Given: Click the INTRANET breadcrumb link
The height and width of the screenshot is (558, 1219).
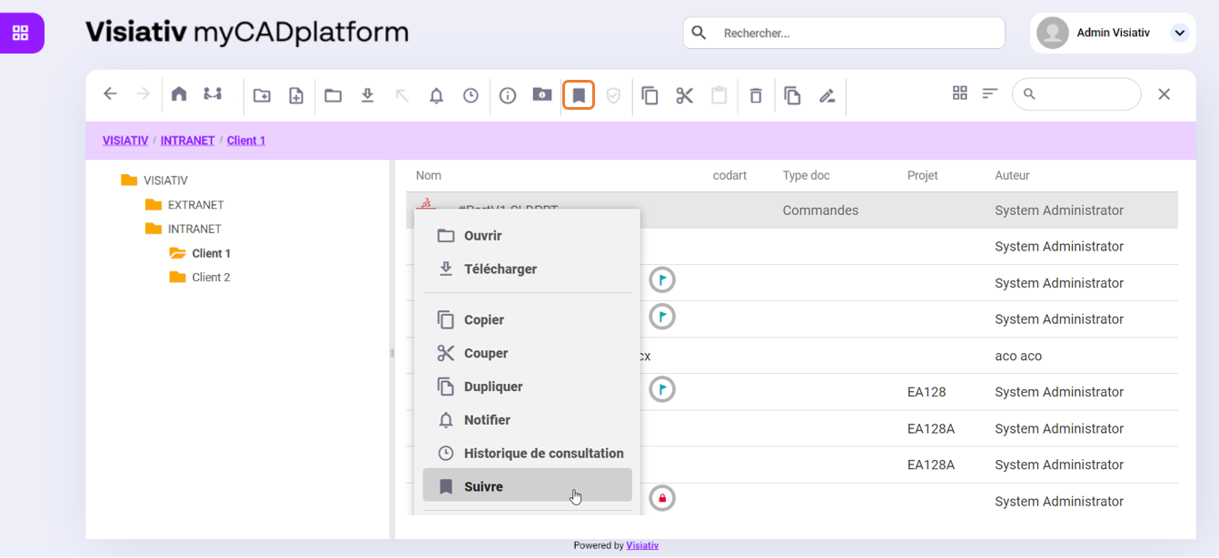Looking at the screenshot, I should coord(187,141).
